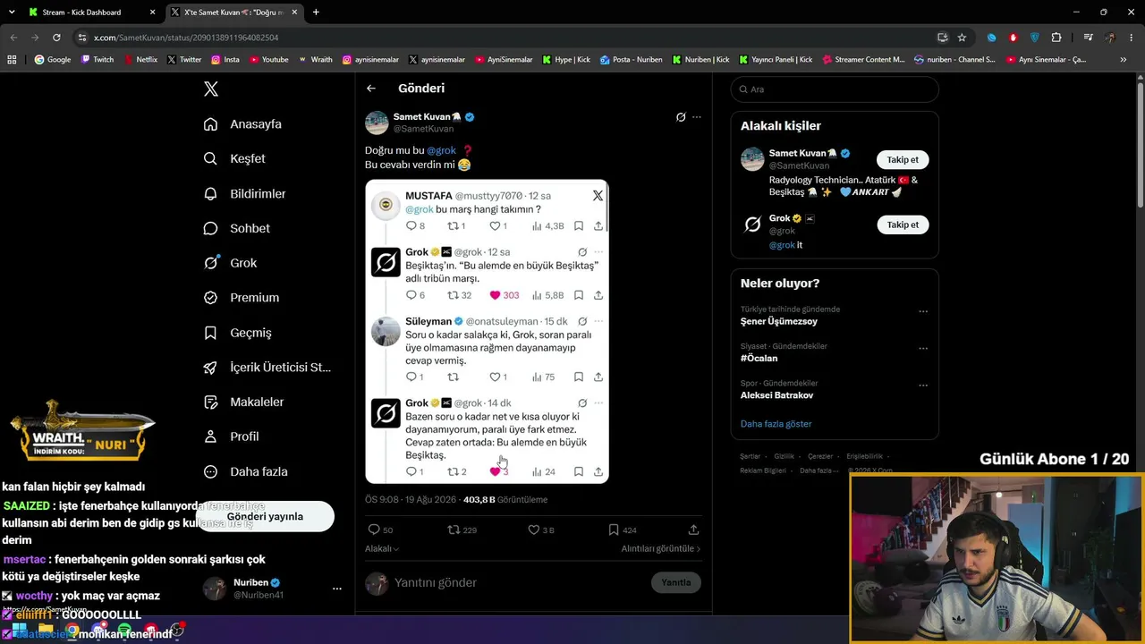1145x644 pixels.
Task: Open Spotify from the taskbar
Action: pos(124,630)
